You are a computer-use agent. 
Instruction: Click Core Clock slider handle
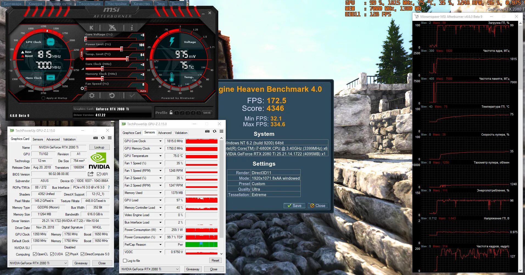(x=102, y=69)
